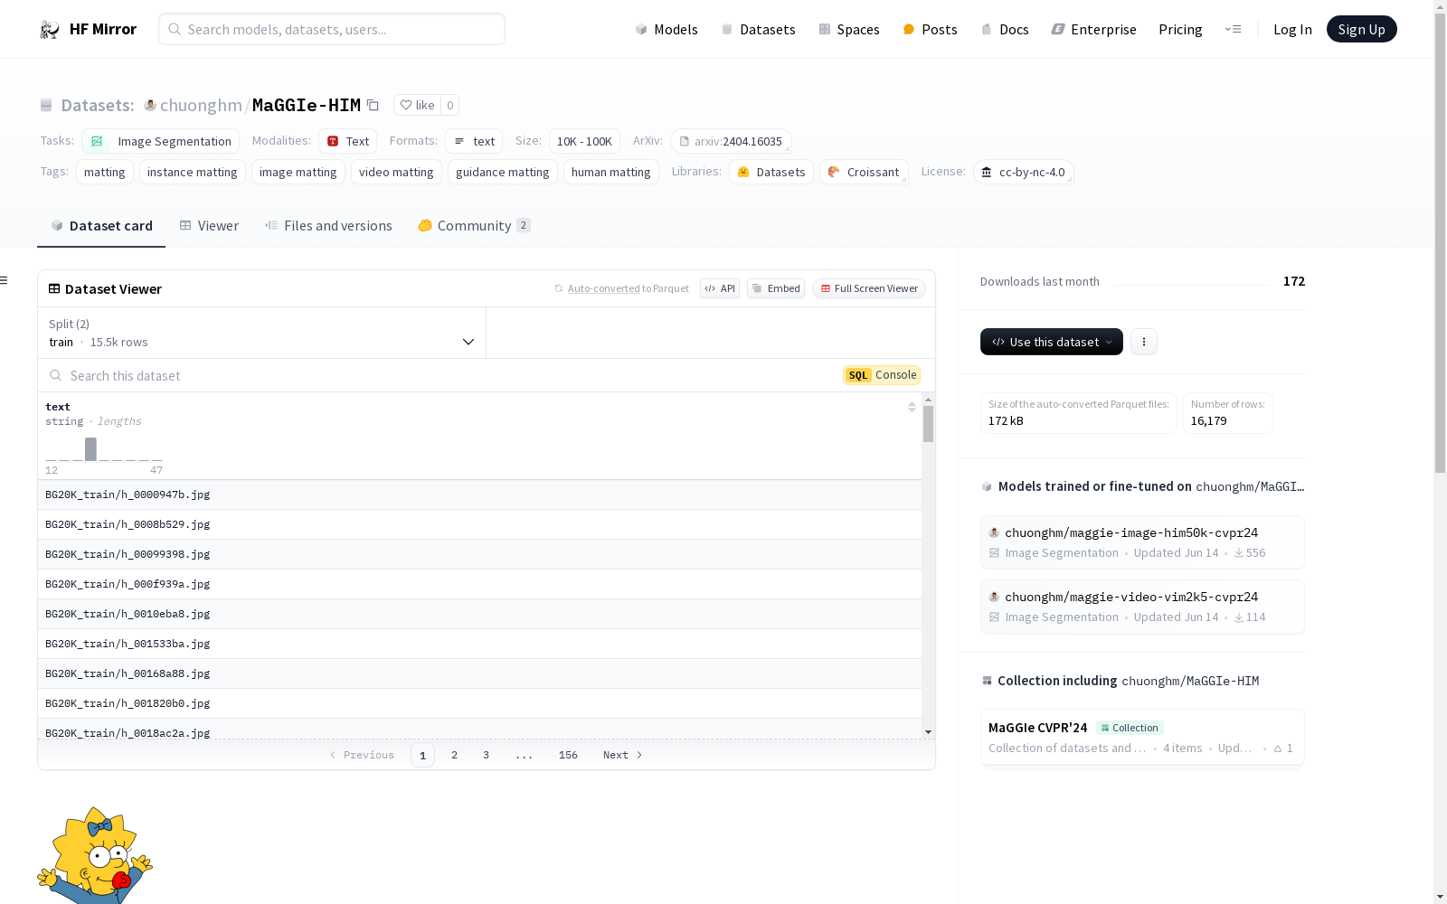Open the Models page
Viewport: 1447px width, 904px height.
coord(667,29)
